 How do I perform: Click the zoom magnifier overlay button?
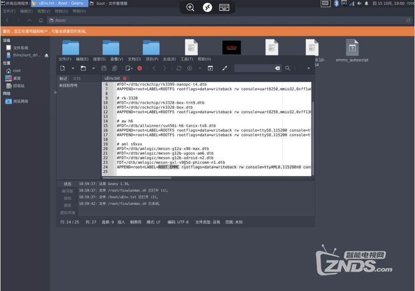coord(190,8)
